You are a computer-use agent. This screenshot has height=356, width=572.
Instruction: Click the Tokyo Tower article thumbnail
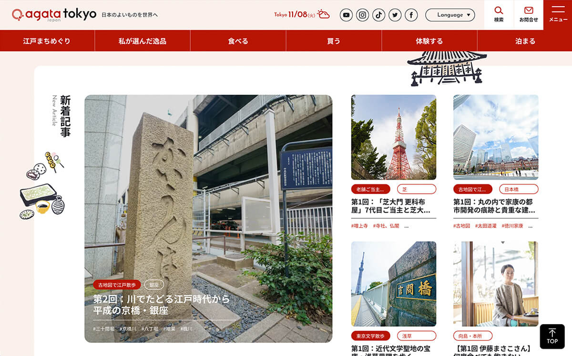tap(393, 137)
